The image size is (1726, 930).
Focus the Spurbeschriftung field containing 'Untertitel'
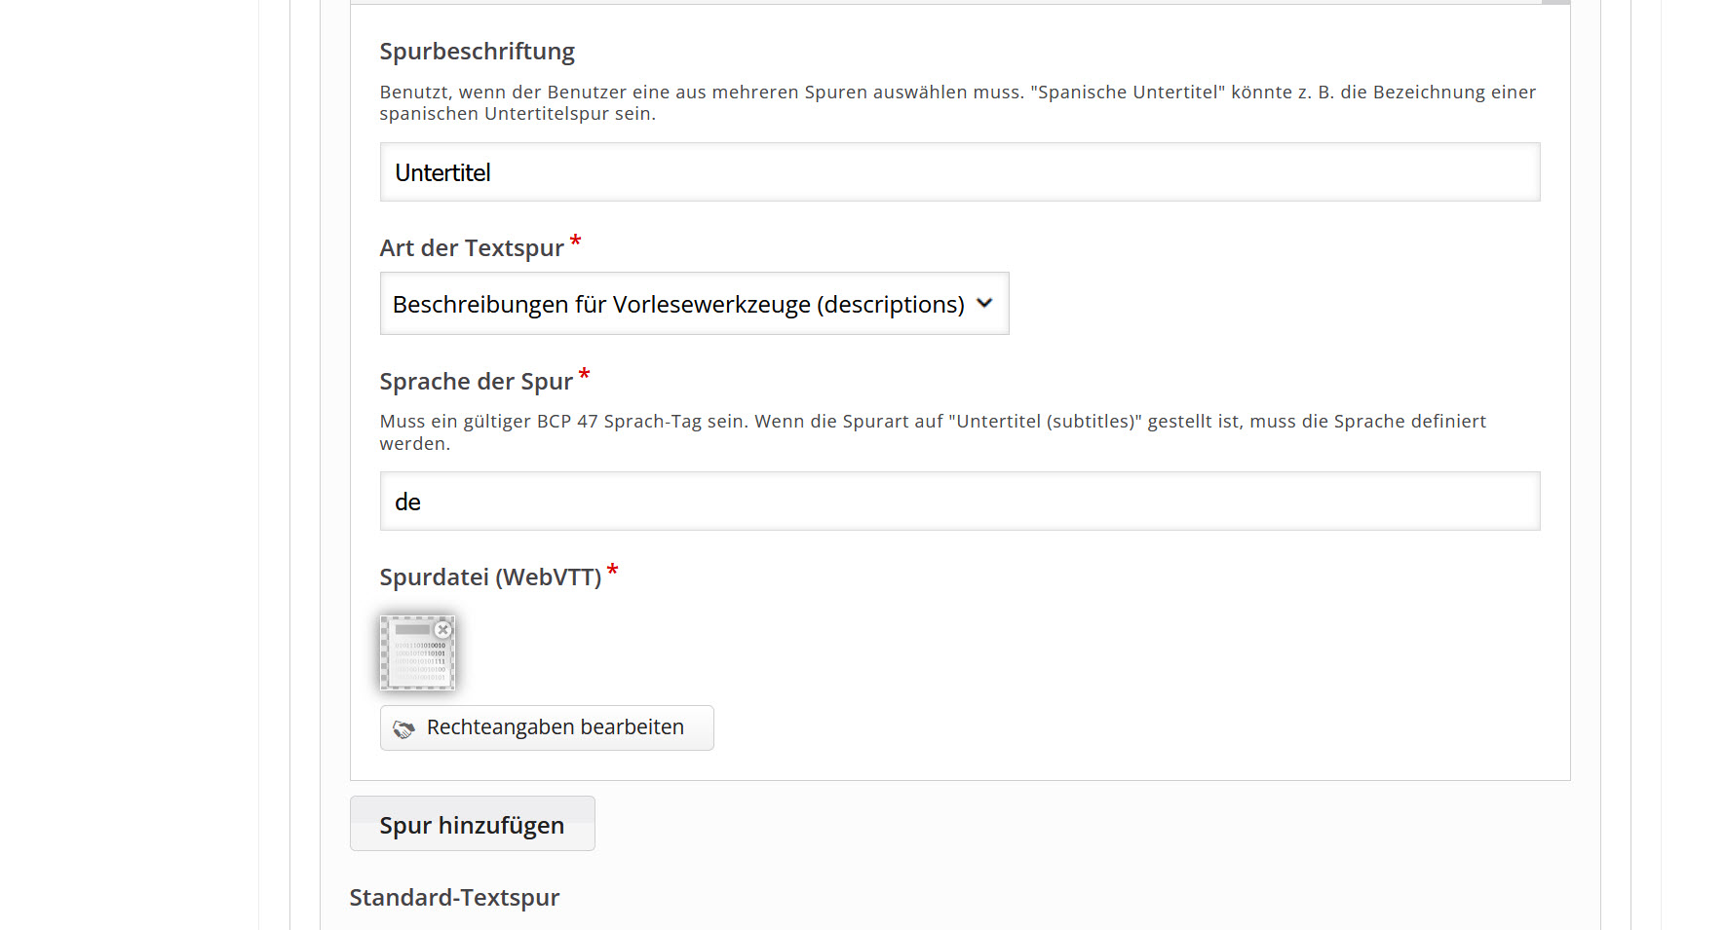[960, 172]
